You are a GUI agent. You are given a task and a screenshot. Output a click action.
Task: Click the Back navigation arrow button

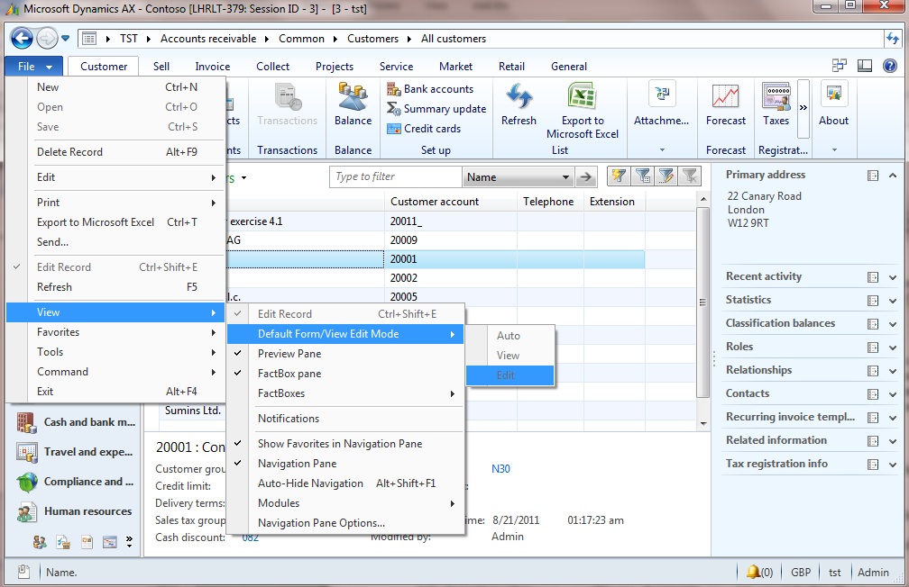pos(22,39)
